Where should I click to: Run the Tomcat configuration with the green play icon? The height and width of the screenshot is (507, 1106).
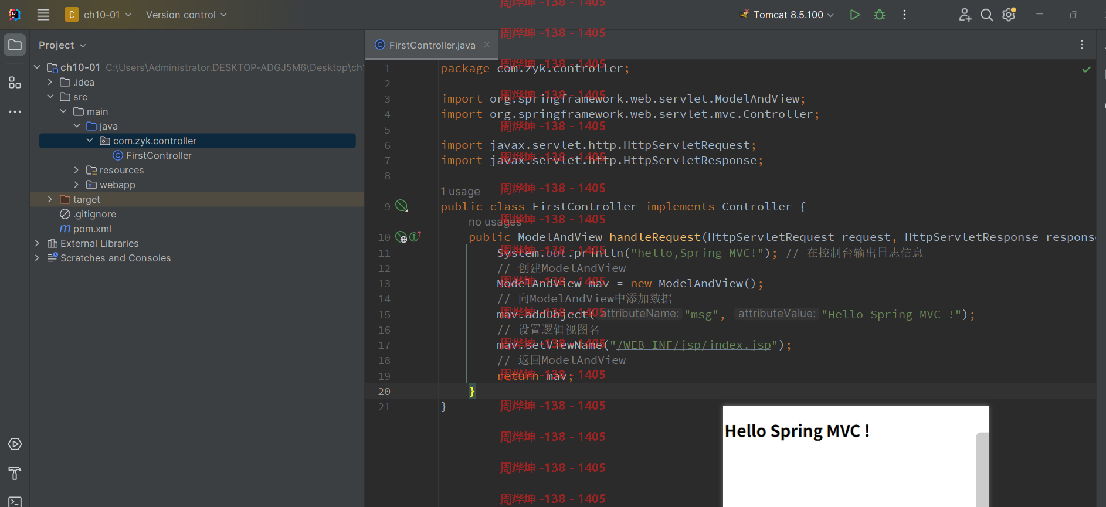[x=854, y=15]
